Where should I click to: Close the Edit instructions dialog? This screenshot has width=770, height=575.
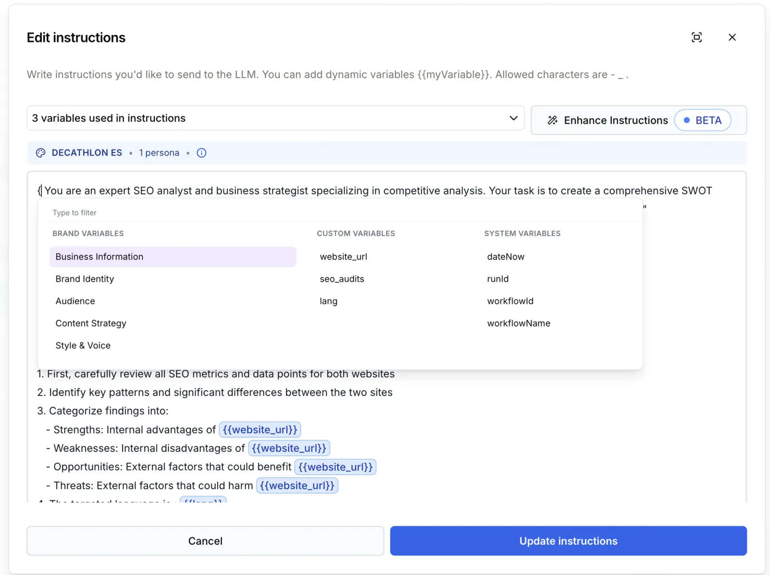[732, 38]
